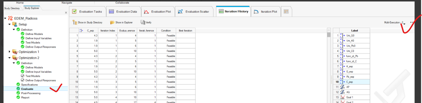The width and height of the screenshot is (422, 103).
Task: Click the Evaluation Scatter tab icon
Action: 180,12
